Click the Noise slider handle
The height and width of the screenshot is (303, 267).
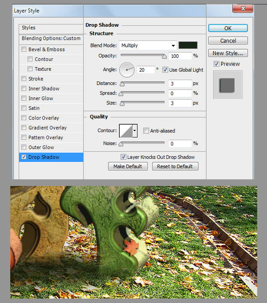(121, 144)
